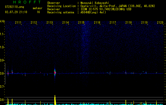Click the meteor count 16

(38, 12)
